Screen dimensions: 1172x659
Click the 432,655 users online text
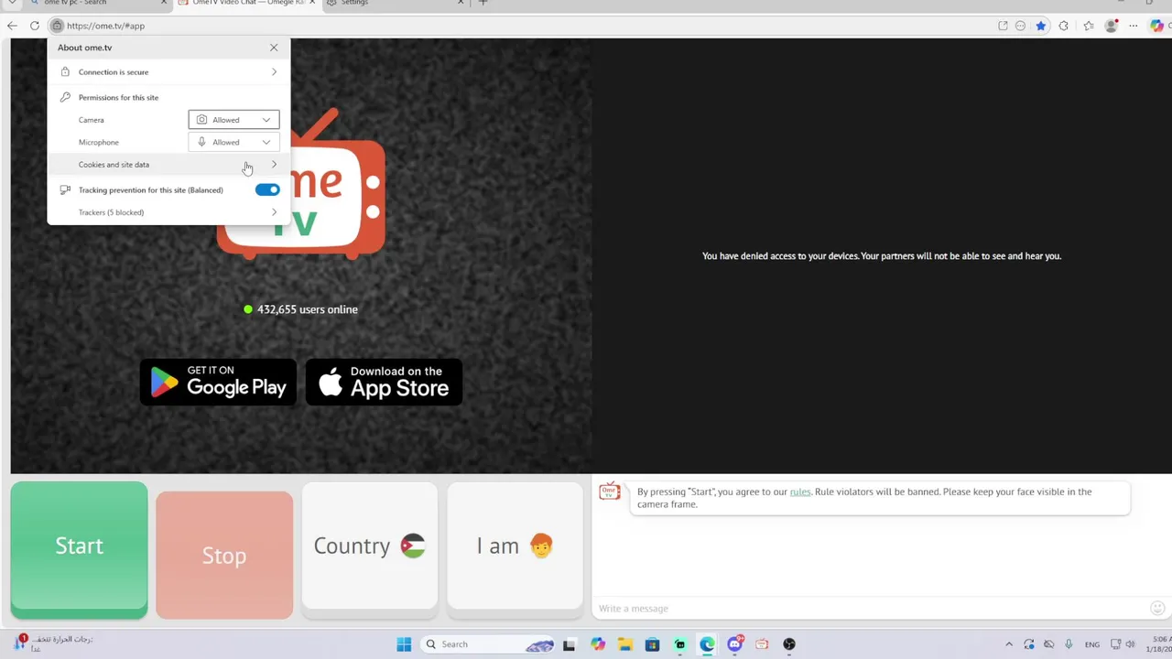point(308,309)
